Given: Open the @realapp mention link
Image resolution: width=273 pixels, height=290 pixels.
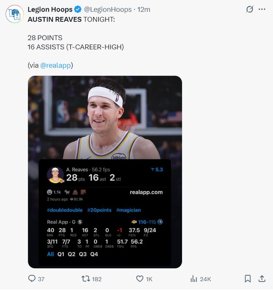Looking at the screenshot, I should pyautogui.click(x=57, y=65).
